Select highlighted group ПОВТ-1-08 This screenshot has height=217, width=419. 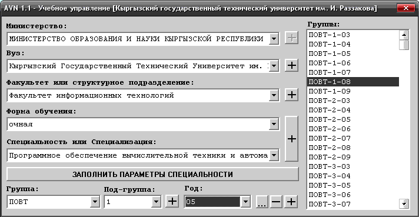coord(353,82)
